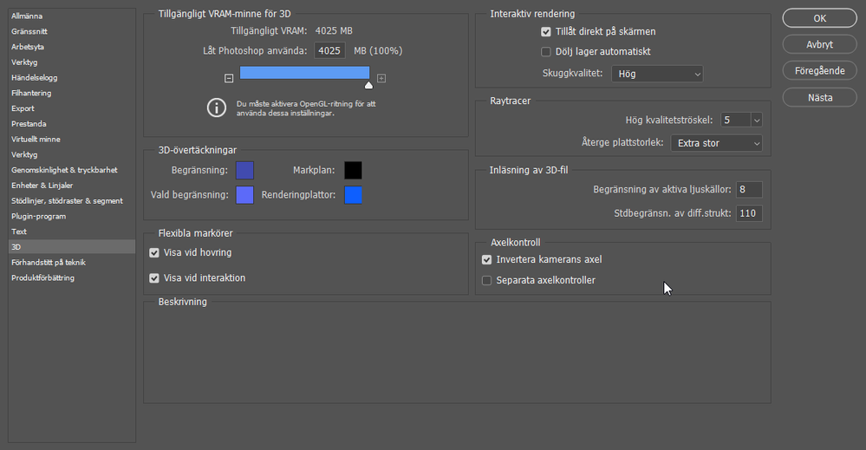Select Prestanda in the sidebar
The height and width of the screenshot is (450, 866).
point(29,124)
